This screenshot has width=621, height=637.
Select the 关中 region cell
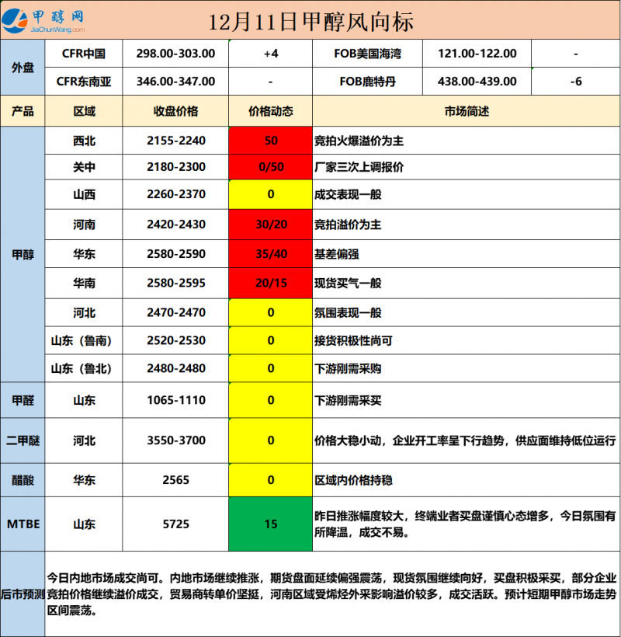pyautogui.click(x=84, y=167)
